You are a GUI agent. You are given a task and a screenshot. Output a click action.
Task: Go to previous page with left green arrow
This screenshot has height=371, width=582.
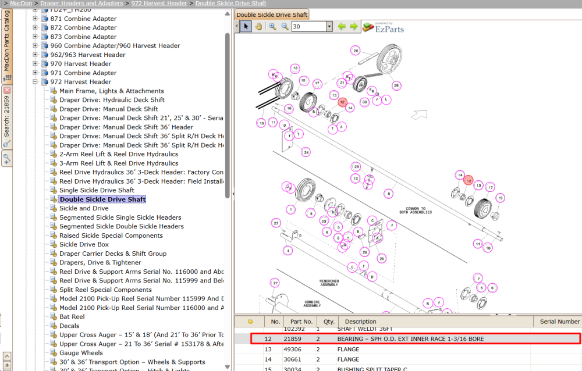(342, 26)
